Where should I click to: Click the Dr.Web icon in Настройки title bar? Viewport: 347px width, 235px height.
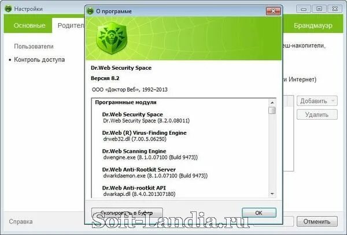point(8,9)
